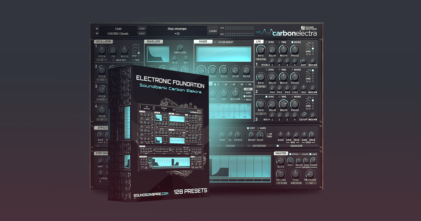Click the LFO 2 WIDTH knob
The width and height of the screenshot is (421, 221).
click(x=283, y=77)
